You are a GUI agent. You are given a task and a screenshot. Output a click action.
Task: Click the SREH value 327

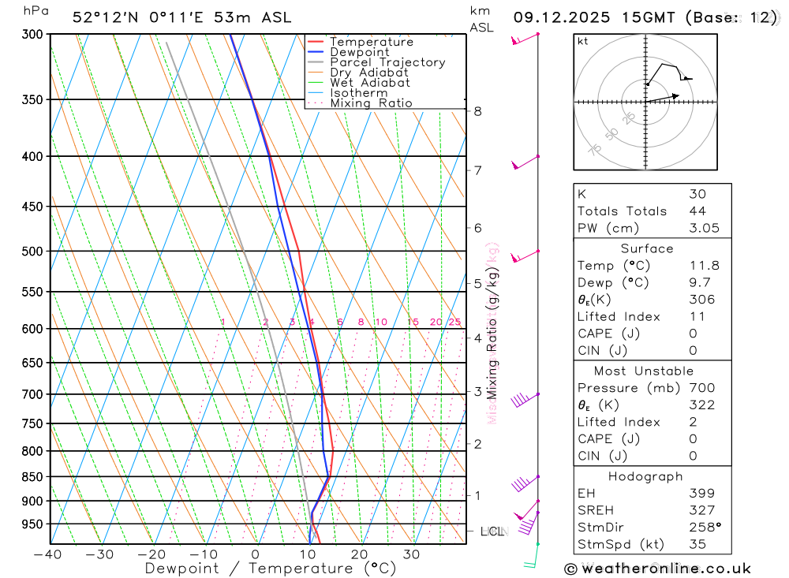pos(702,511)
